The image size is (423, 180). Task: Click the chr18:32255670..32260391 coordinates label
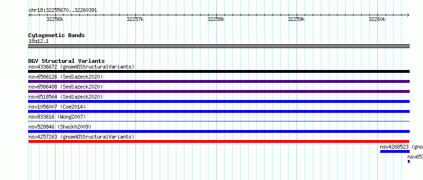[x=63, y=10]
